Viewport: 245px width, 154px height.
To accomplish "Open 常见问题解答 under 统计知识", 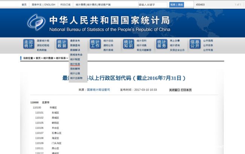I will pyautogui.click(x=144, y=50).
